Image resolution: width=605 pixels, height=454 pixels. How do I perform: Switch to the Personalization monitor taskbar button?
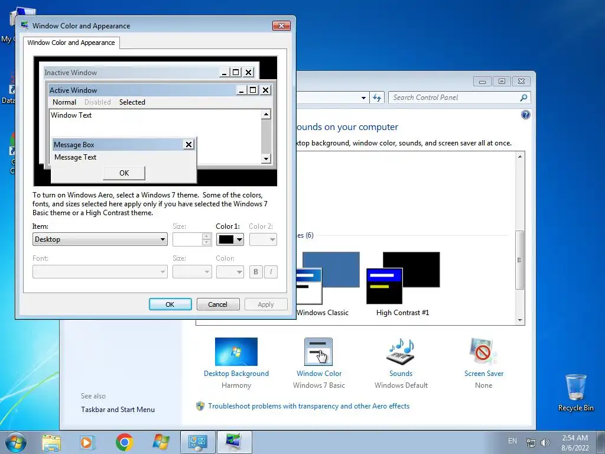[234, 442]
